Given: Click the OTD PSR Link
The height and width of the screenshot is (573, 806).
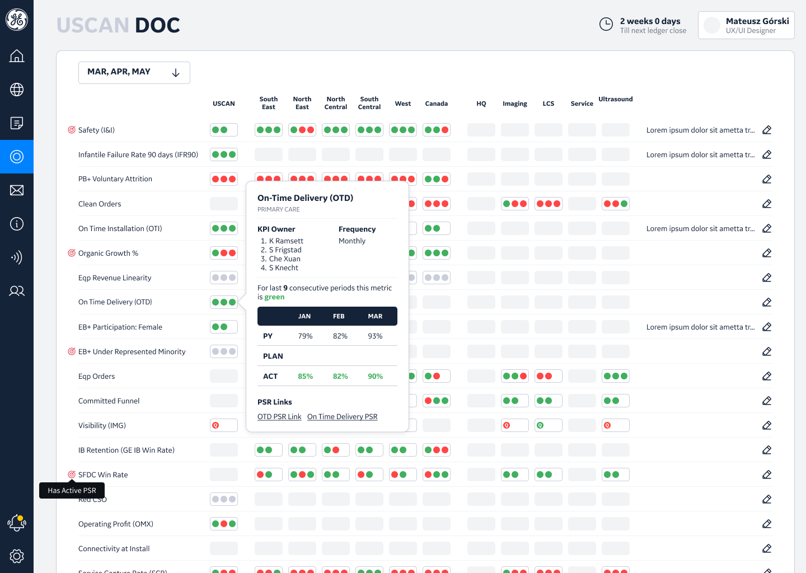Looking at the screenshot, I should tap(279, 417).
